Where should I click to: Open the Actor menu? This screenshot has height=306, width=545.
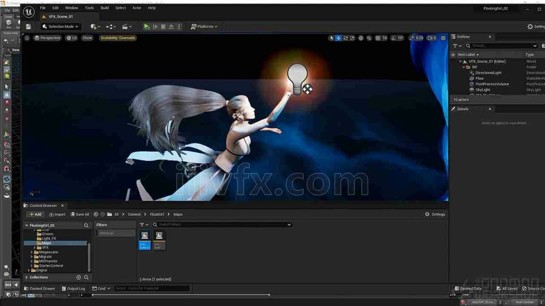pos(137,8)
